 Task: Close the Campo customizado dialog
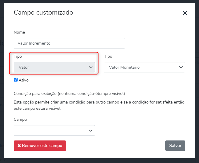click(x=185, y=13)
